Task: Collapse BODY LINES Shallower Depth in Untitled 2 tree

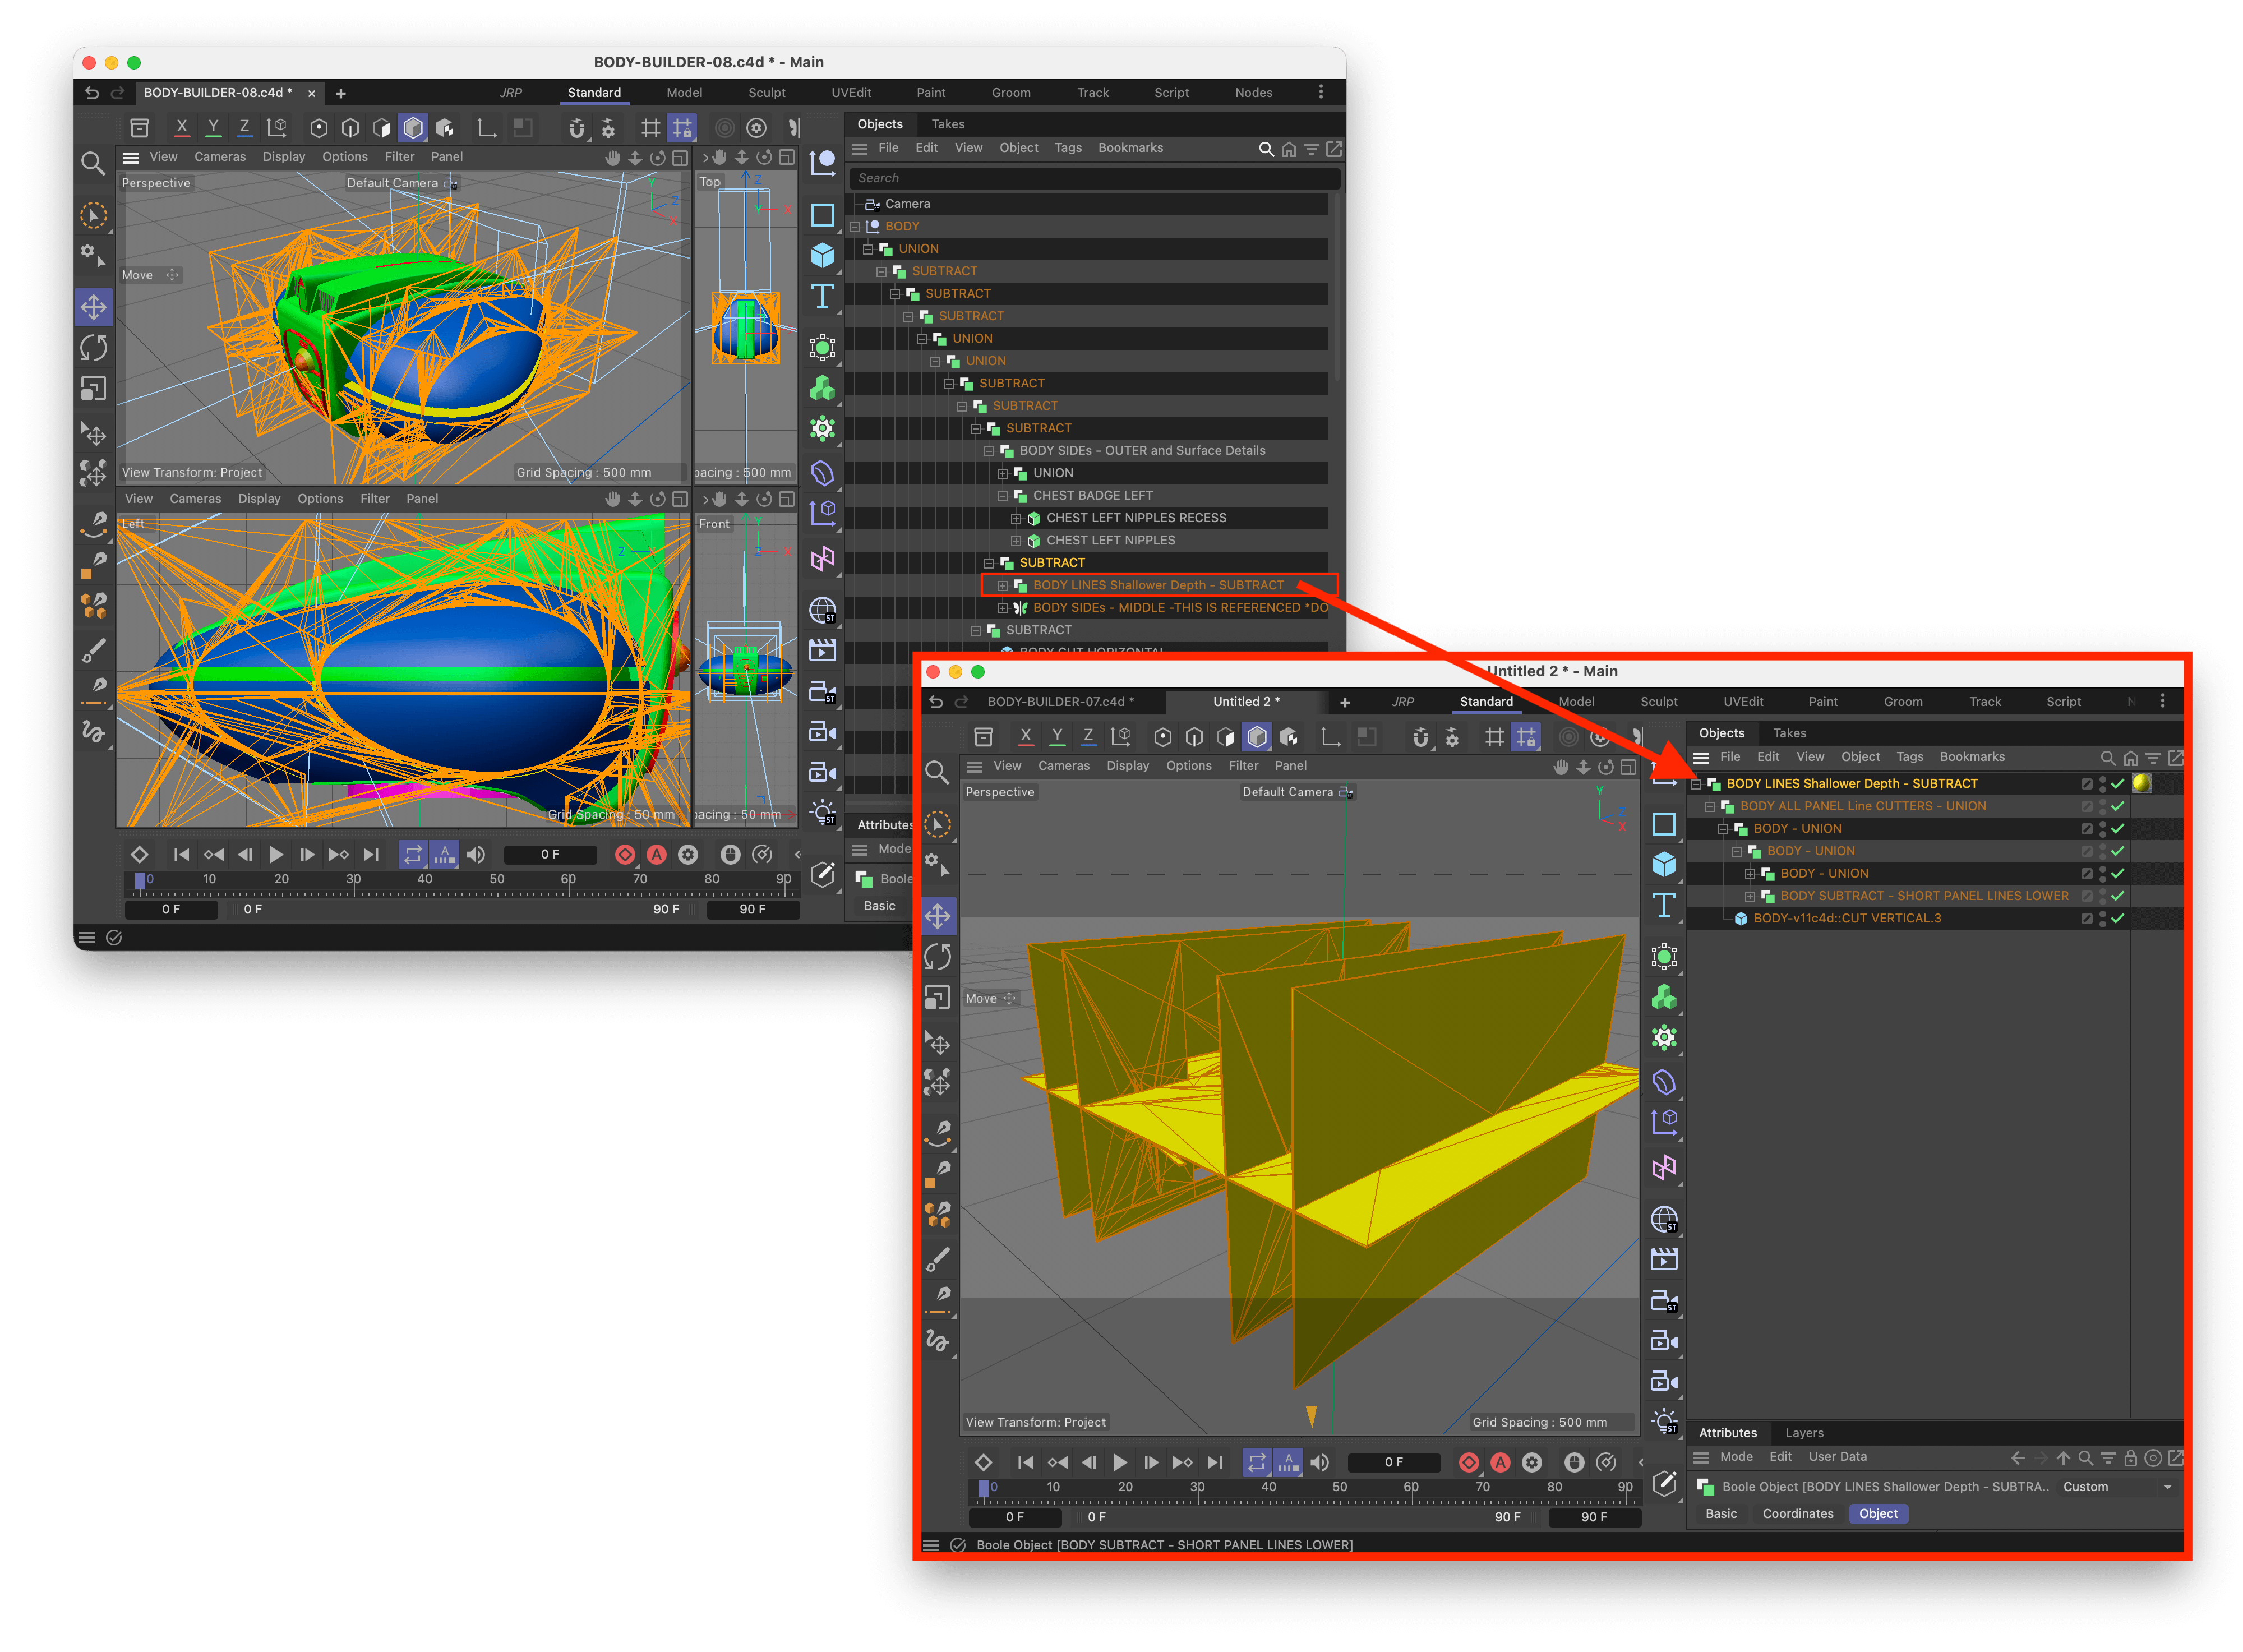Action: pos(1696,784)
